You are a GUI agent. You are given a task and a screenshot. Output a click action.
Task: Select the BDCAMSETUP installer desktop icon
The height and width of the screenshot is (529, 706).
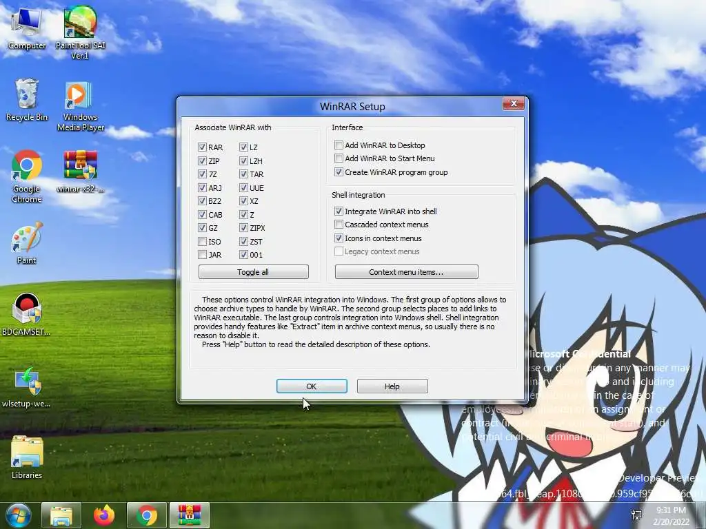point(27,314)
